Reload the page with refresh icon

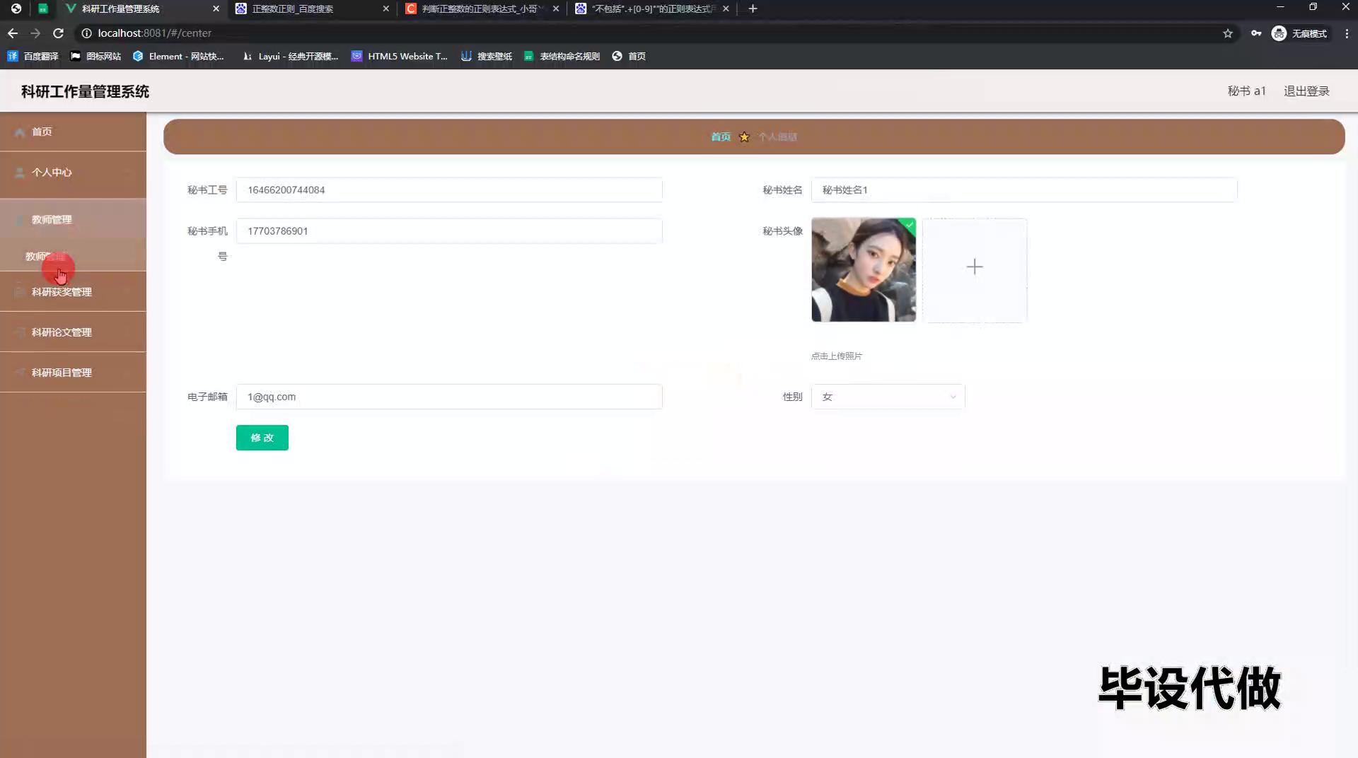59,33
